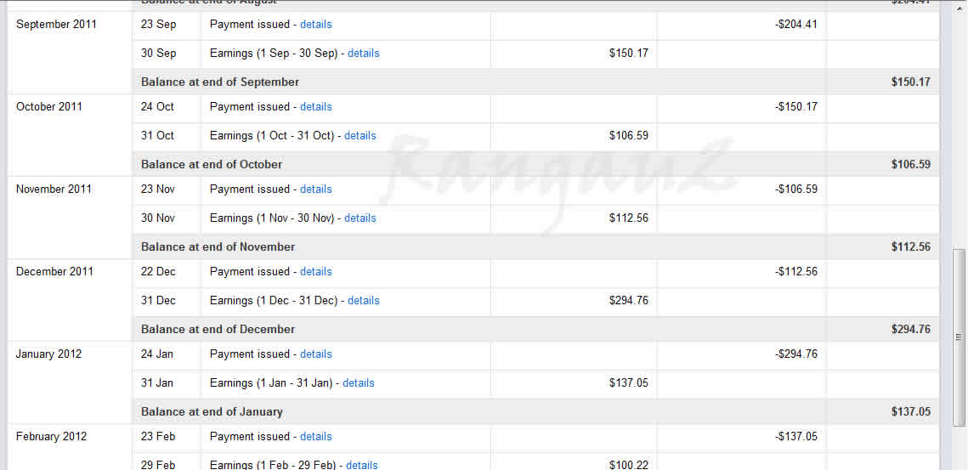Image resolution: width=968 pixels, height=470 pixels.
Task: Click the January 2012 month label
Action: coord(48,354)
